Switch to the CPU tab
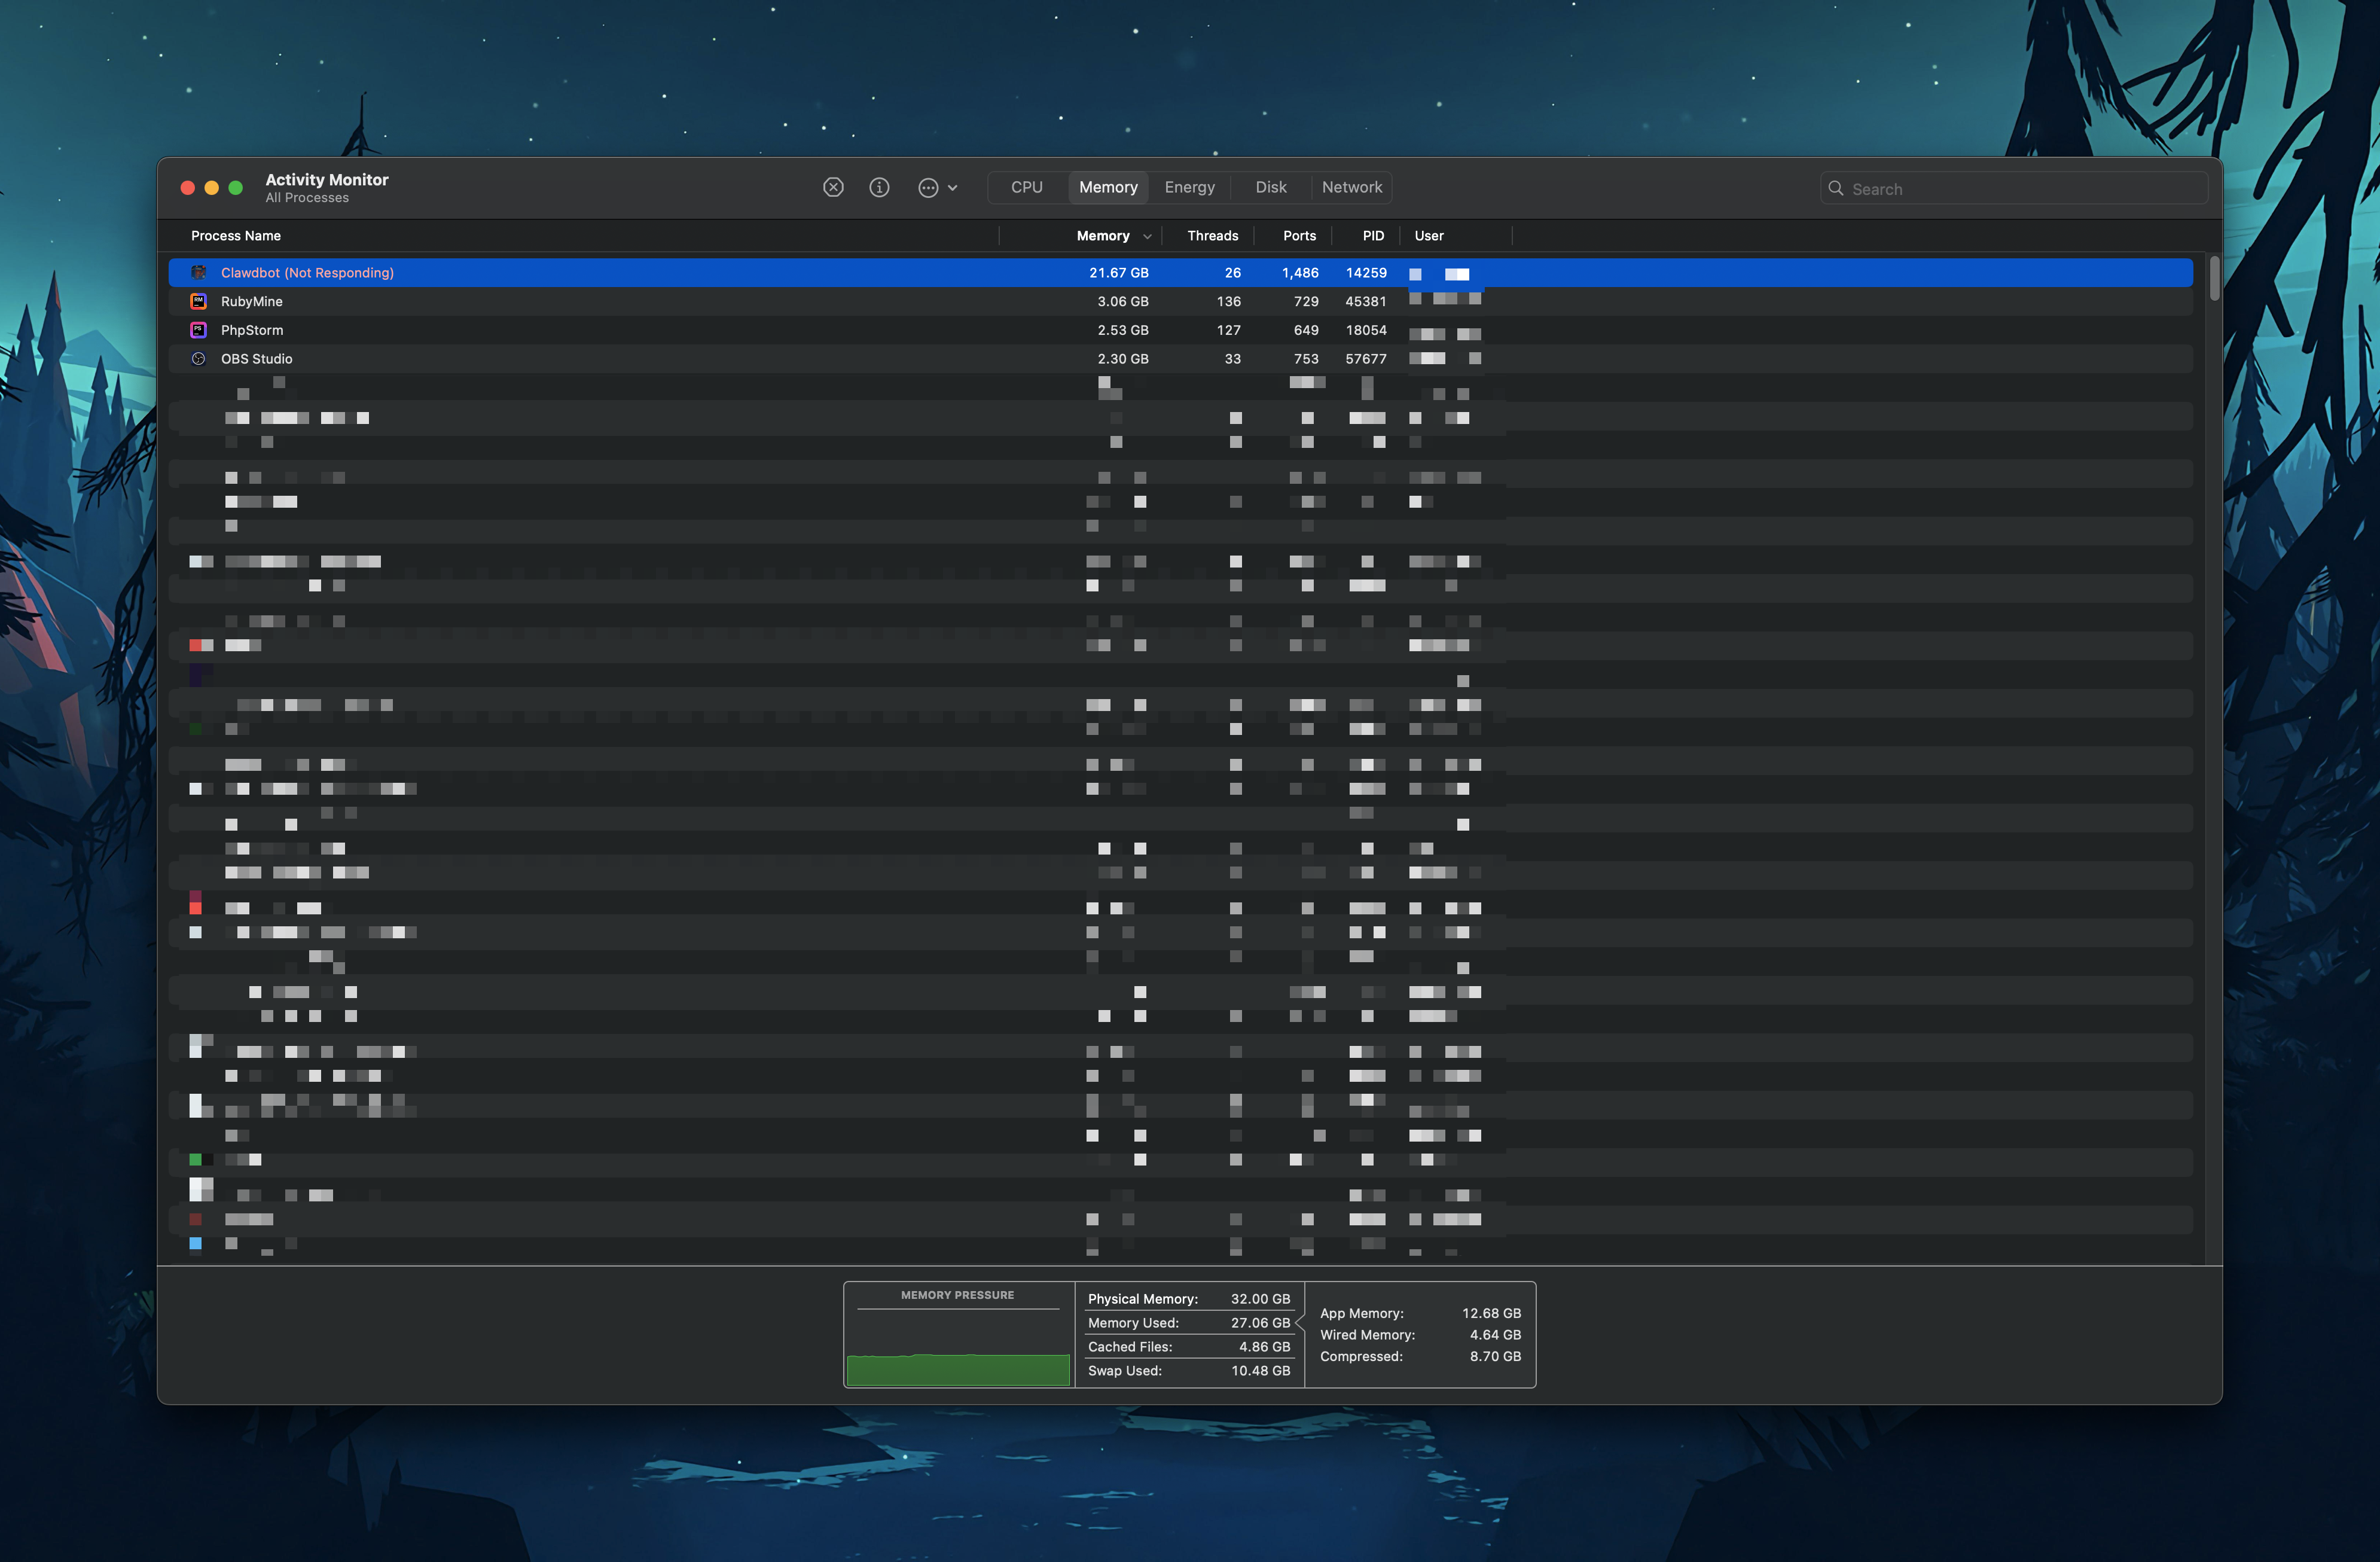The height and width of the screenshot is (1562, 2380). [x=1026, y=187]
